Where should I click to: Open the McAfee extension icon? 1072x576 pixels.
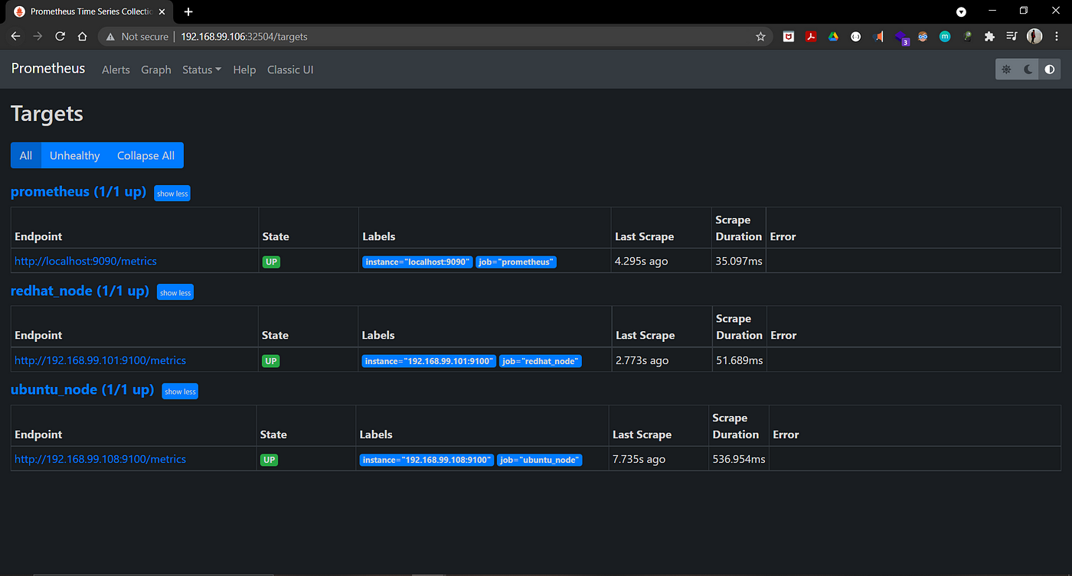(788, 36)
